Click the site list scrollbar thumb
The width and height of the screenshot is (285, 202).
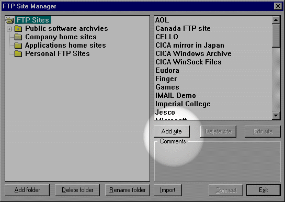276,36
